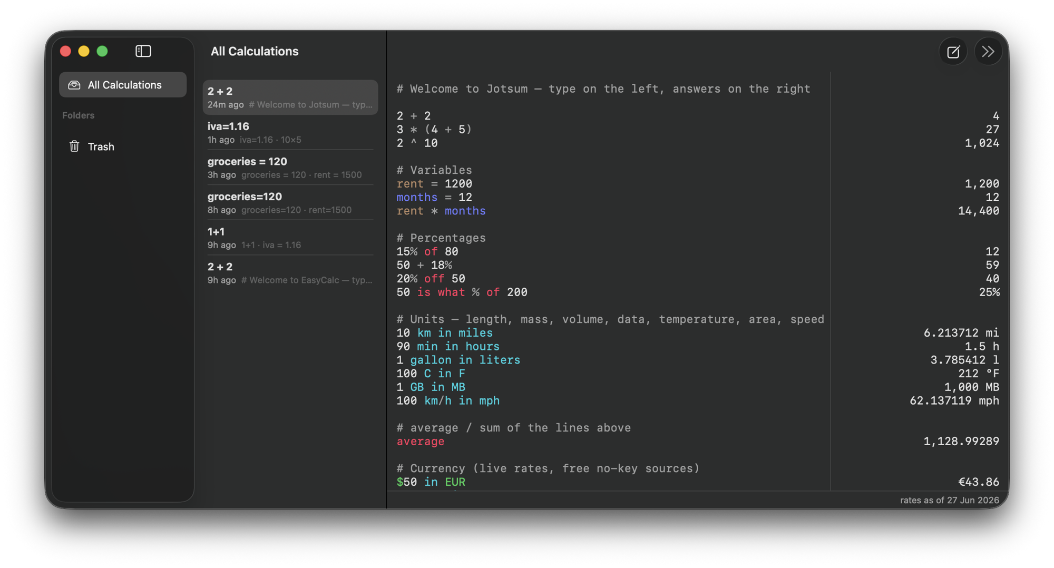The width and height of the screenshot is (1054, 568).
Task: Click the result 1,024
Action: 982,143
